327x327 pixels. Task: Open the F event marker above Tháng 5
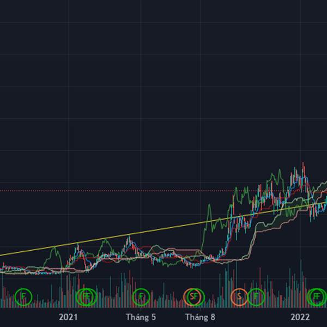141,296
